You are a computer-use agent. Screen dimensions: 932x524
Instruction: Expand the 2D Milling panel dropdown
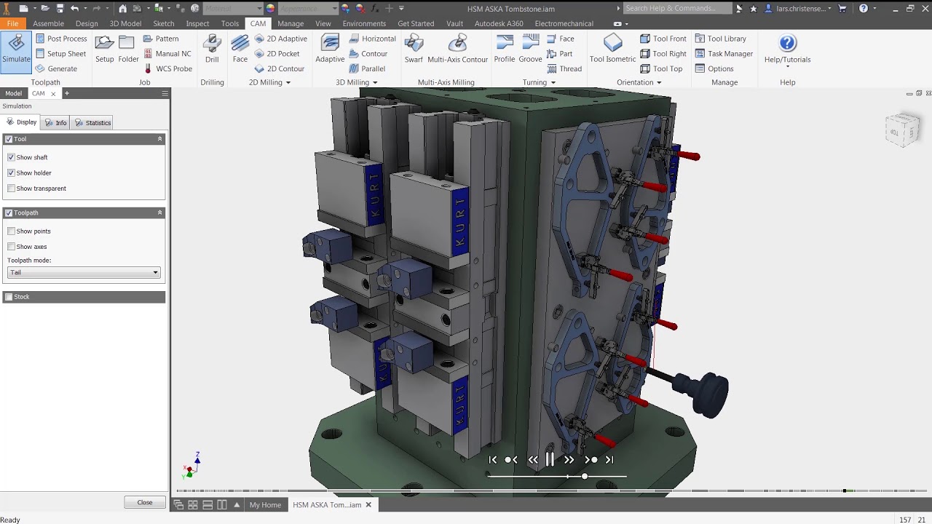288,83
